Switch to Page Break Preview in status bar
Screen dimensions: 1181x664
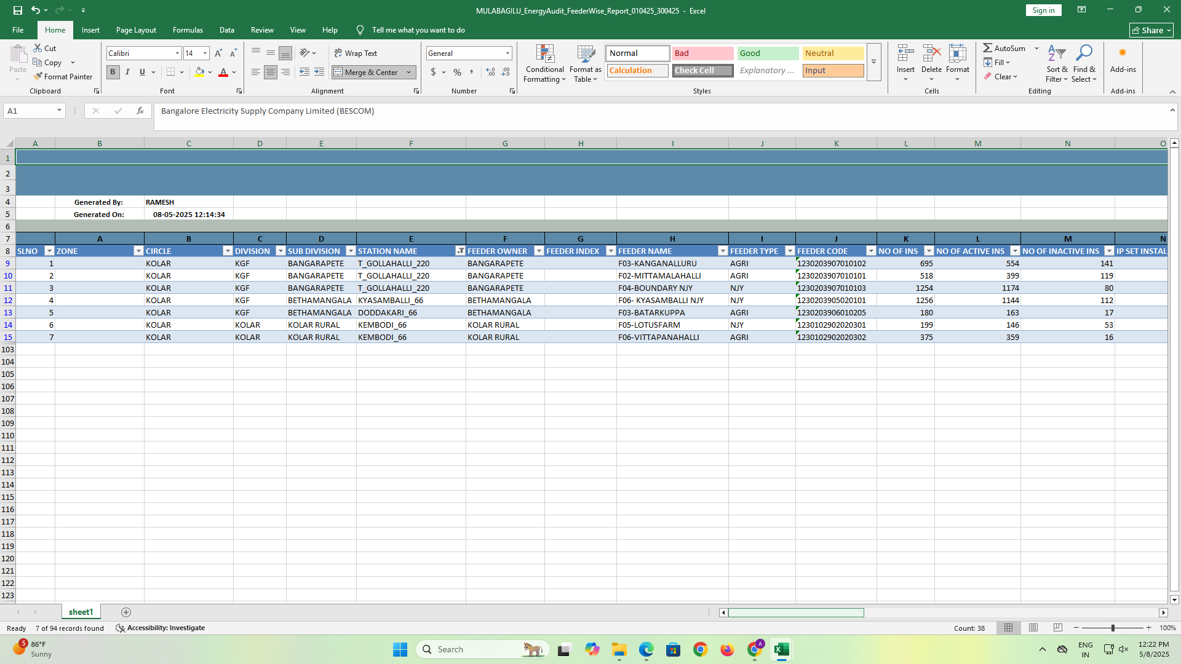tap(1058, 628)
